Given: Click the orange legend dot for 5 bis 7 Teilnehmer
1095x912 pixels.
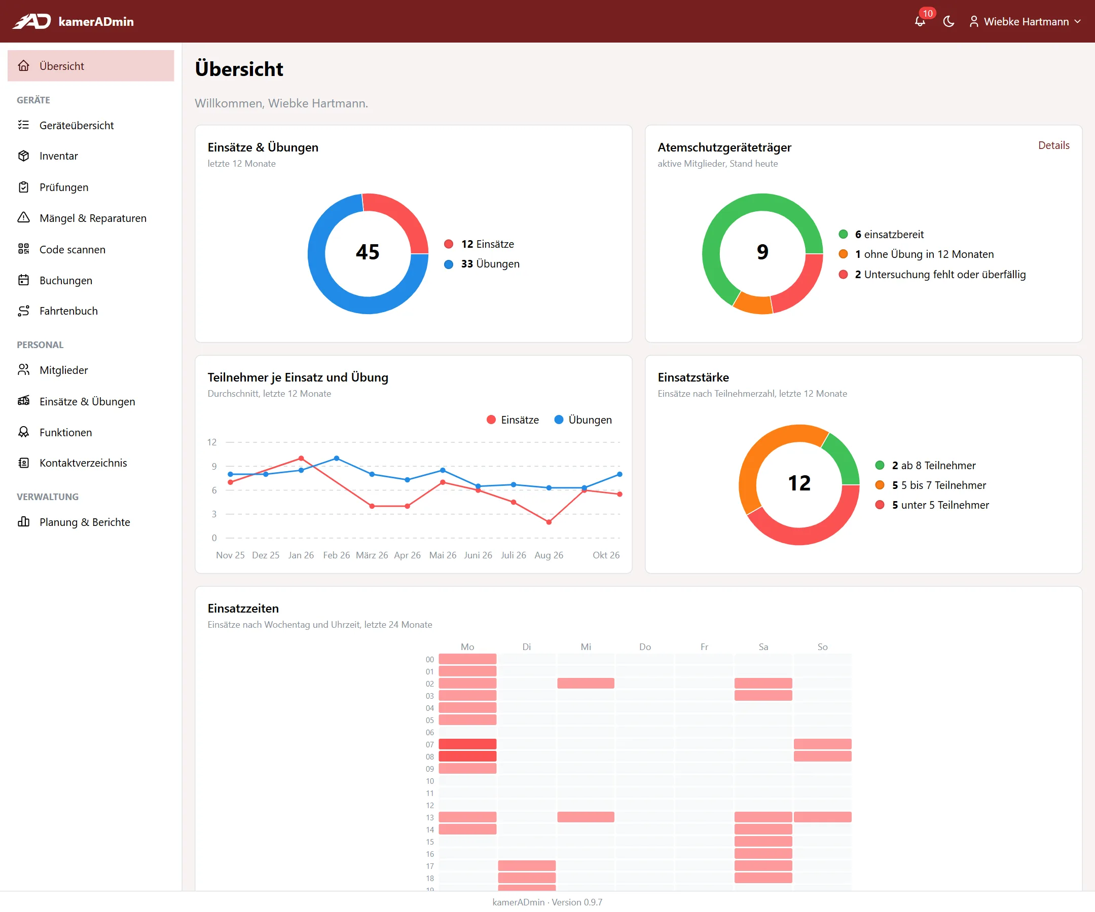Looking at the screenshot, I should (880, 485).
